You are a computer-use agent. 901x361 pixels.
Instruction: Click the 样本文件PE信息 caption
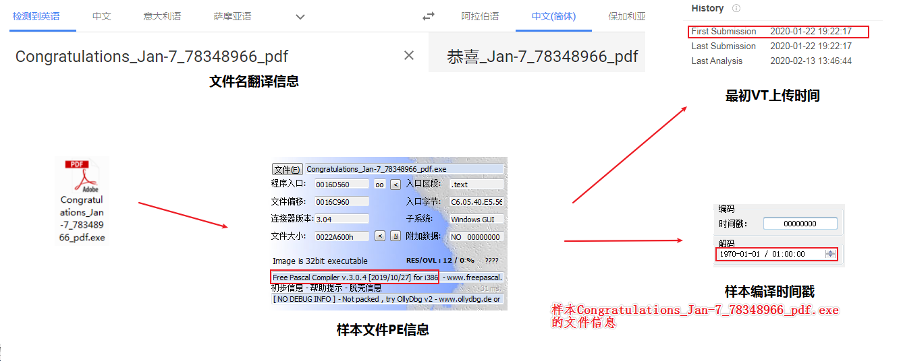(x=383, y=330)
